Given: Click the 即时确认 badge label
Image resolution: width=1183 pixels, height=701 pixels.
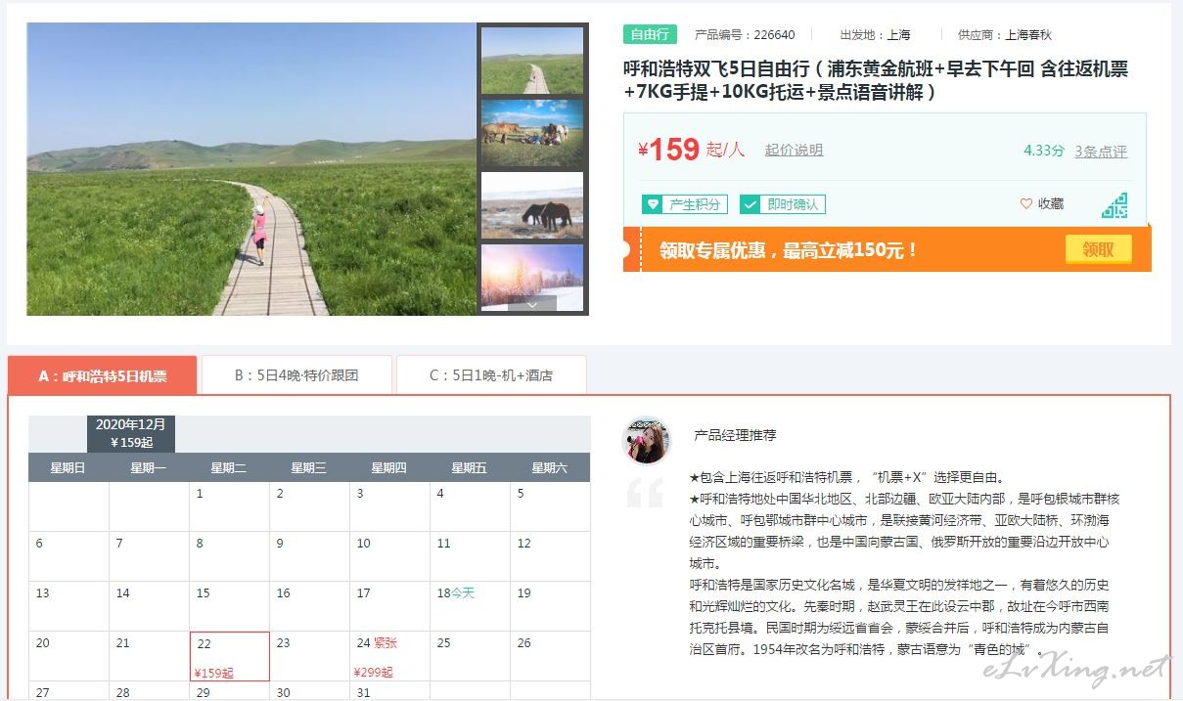Looking at the screenshot, I should pos(793,204).
